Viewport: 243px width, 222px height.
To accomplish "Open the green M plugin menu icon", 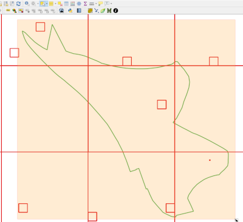I will (x=109, y=10).
